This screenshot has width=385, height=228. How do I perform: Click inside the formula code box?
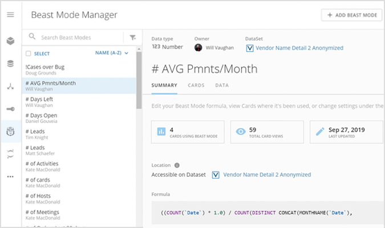[268, 213]
